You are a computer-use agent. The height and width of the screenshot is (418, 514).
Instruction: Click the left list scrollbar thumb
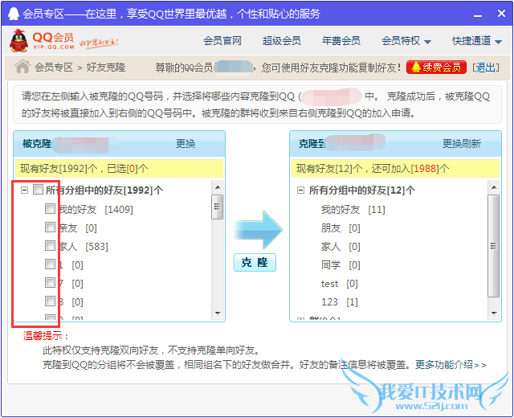pyautogui.click(x=218, y=207)
